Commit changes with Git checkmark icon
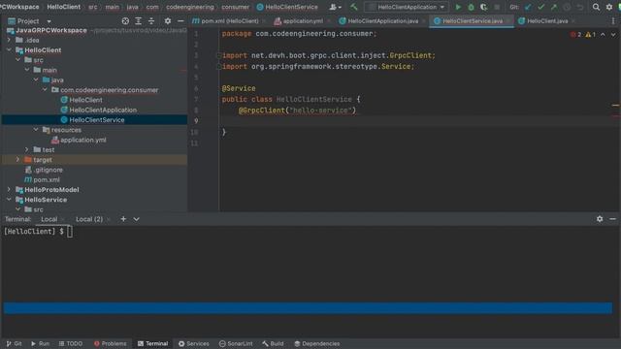 (x=540, y=7)
